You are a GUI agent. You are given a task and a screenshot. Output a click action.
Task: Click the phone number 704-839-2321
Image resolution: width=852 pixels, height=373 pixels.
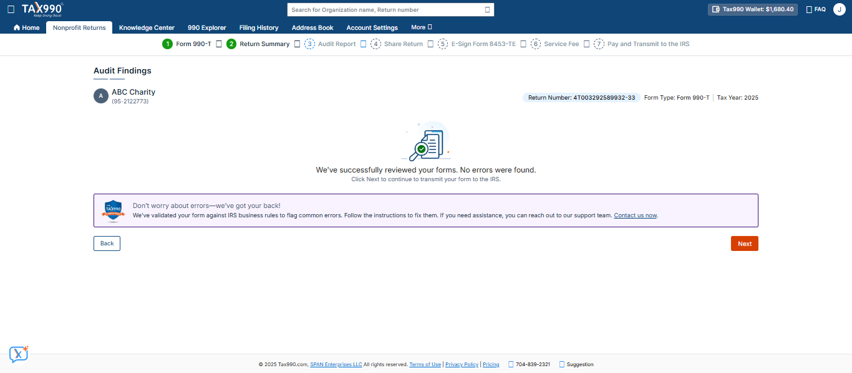[530, 364]
